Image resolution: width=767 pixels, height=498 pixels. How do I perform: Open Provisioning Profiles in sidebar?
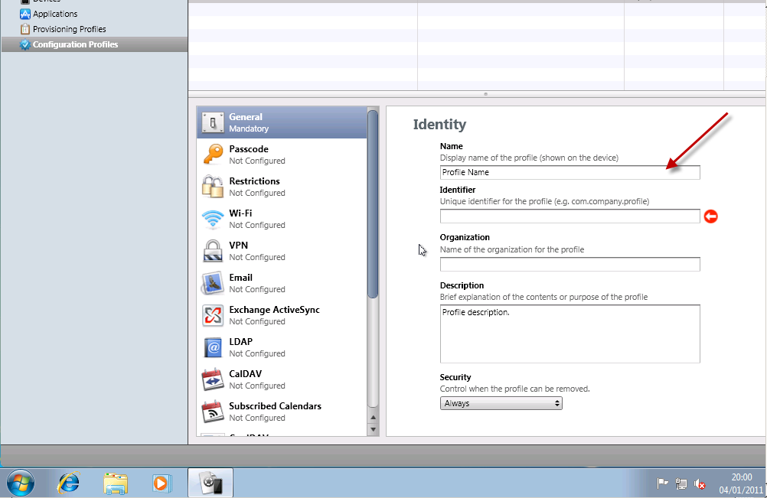pyautogui.click(x=69, y=29)
